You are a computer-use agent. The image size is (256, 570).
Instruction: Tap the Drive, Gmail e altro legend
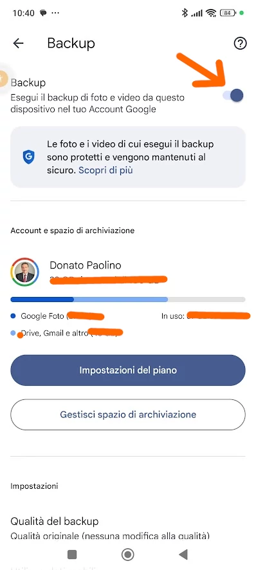pyautogui.click(x=55, y=332)
